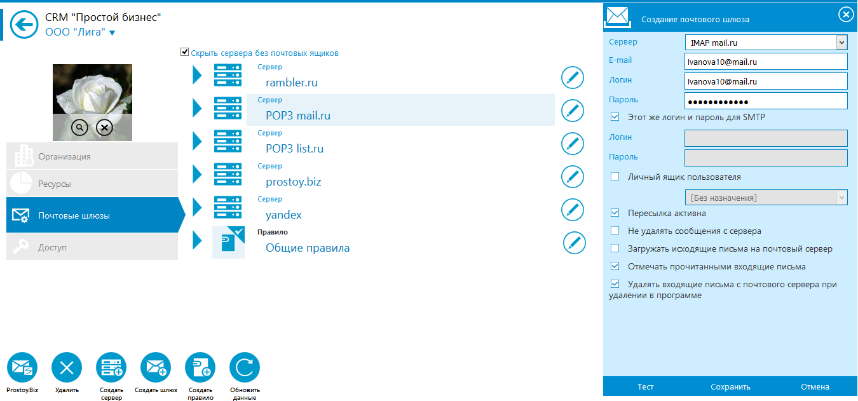Select the Почтовые шлюзы section
Image resolution: width=858 pixels, height=401 pixels.
[95, 215]
